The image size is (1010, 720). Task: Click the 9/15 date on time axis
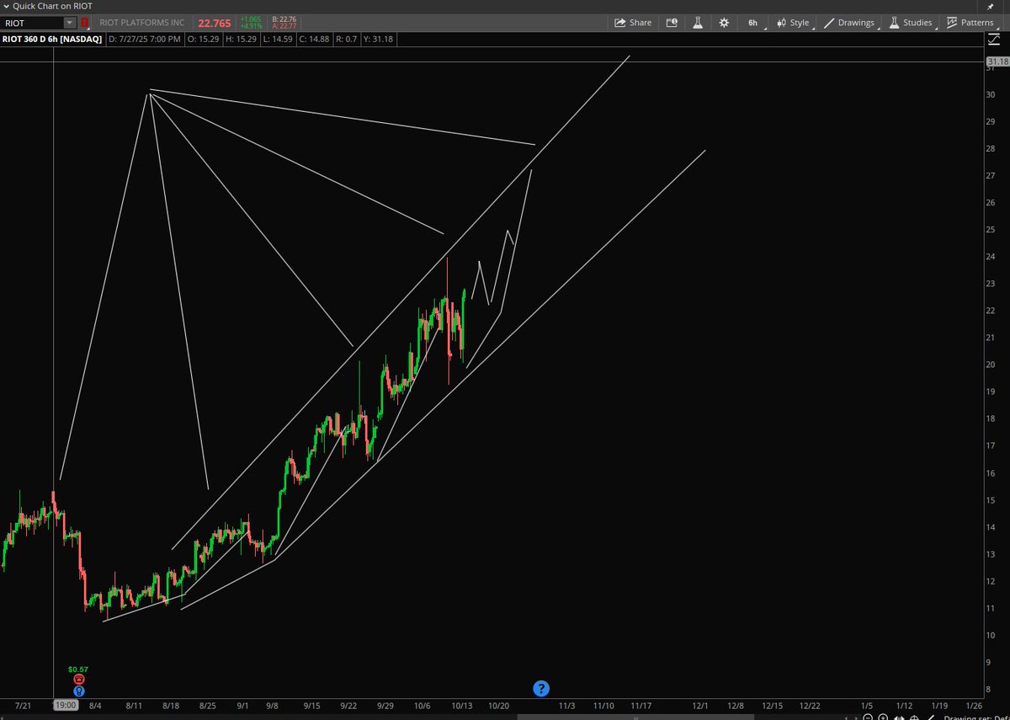click(x=312, y=705)
